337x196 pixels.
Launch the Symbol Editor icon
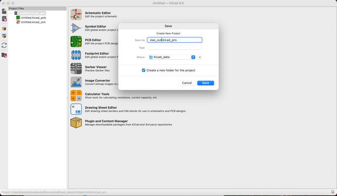tap(76, 28)
